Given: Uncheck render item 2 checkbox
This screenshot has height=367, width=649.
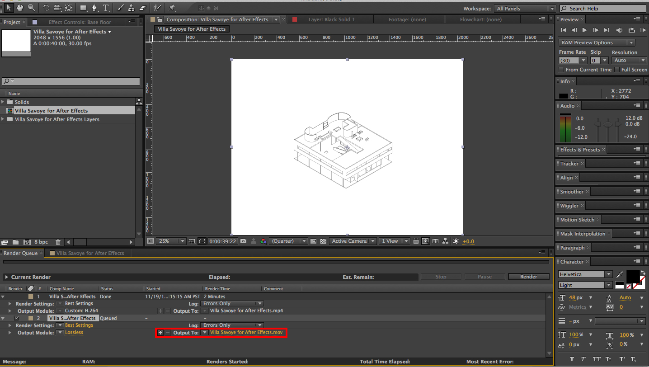Looking at the screenshot, I should (x=17, y=318).
